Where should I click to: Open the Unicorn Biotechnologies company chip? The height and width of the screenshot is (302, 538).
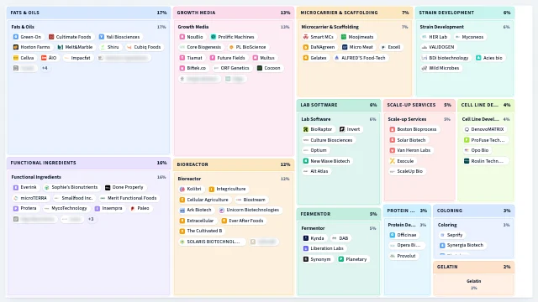pyautogui.click(x=249, y=210)
